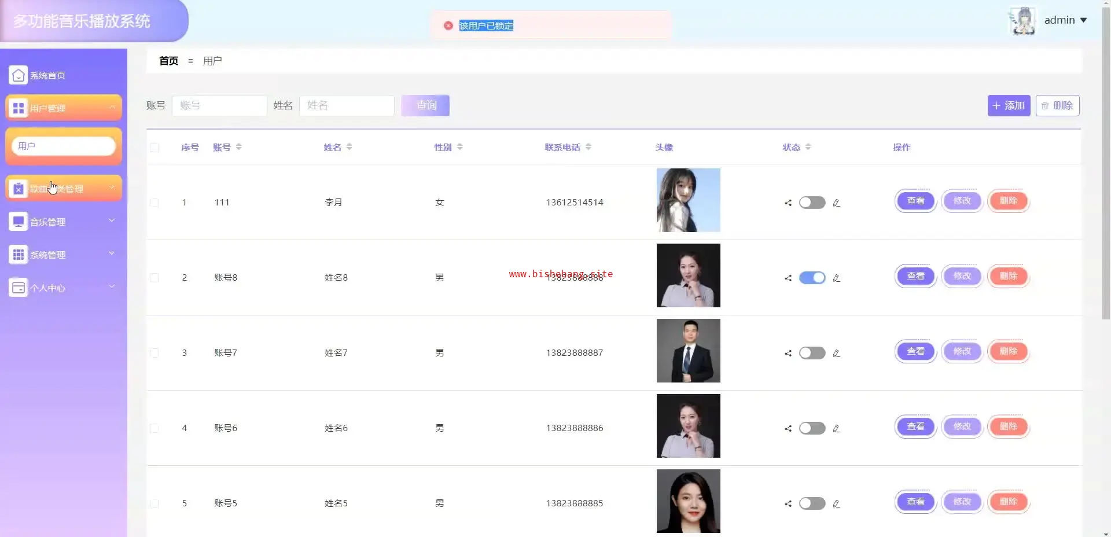Open the admin dropdown arrow
The height and width of the screenshot is (537, 1111).
click(1084, 20)
